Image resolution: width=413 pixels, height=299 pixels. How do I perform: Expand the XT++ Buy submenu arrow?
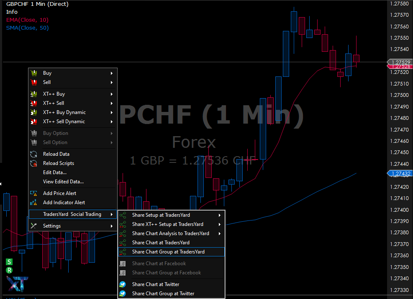[x=112, y=94]
